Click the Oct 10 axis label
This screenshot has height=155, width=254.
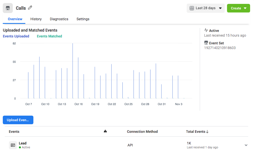point(45,104)
